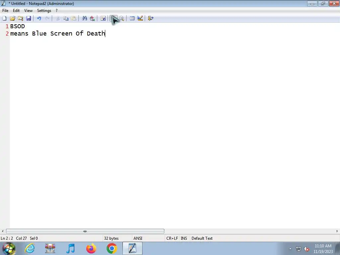Open Replace with the abc icon
This screenshot has width=340, height=255.
pyautogui.click(x=92, y=19)
